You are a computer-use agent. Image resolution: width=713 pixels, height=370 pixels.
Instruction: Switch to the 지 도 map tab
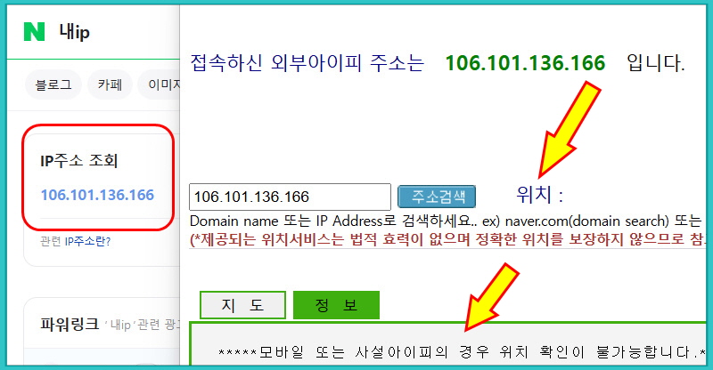click(x=242, y=304)
